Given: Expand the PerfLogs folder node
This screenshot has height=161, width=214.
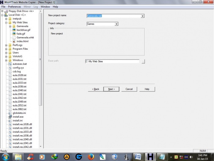Looking at the screenshot, I should tap(6, 45).
